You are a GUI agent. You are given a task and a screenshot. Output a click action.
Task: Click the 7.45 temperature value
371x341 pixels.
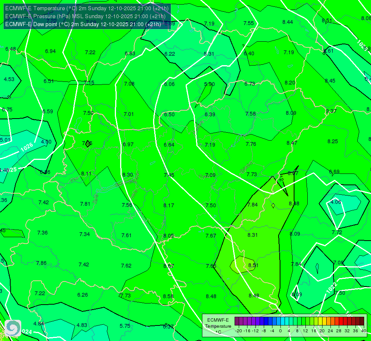click(169, 175)
